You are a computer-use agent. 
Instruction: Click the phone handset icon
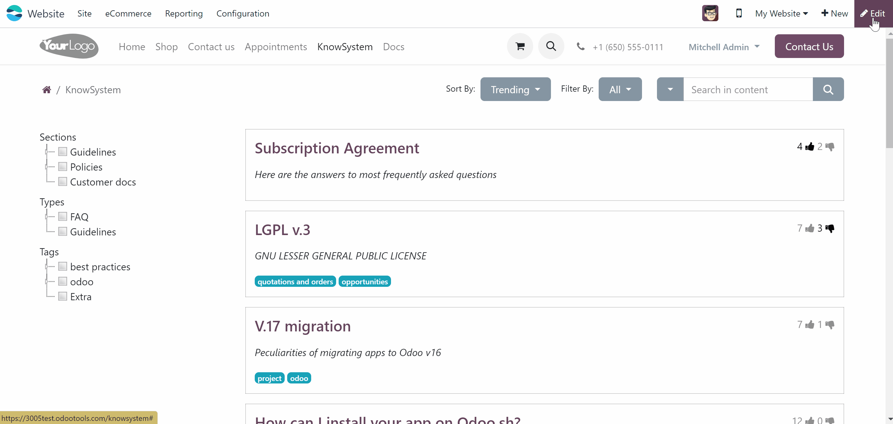581,46
